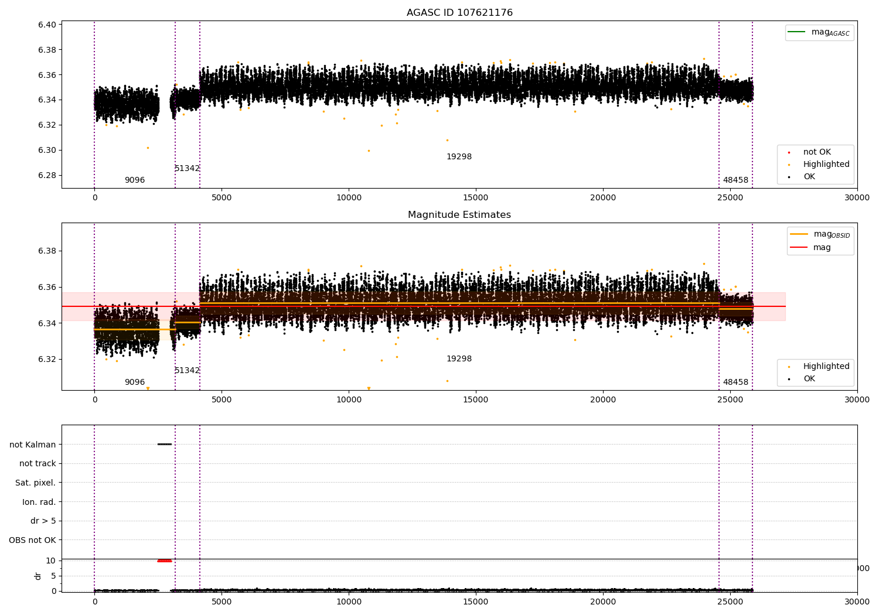The image size is (879, 615).
Task: Click the 15000 x-tick under top plot
Action: click(x=476, y=198)
